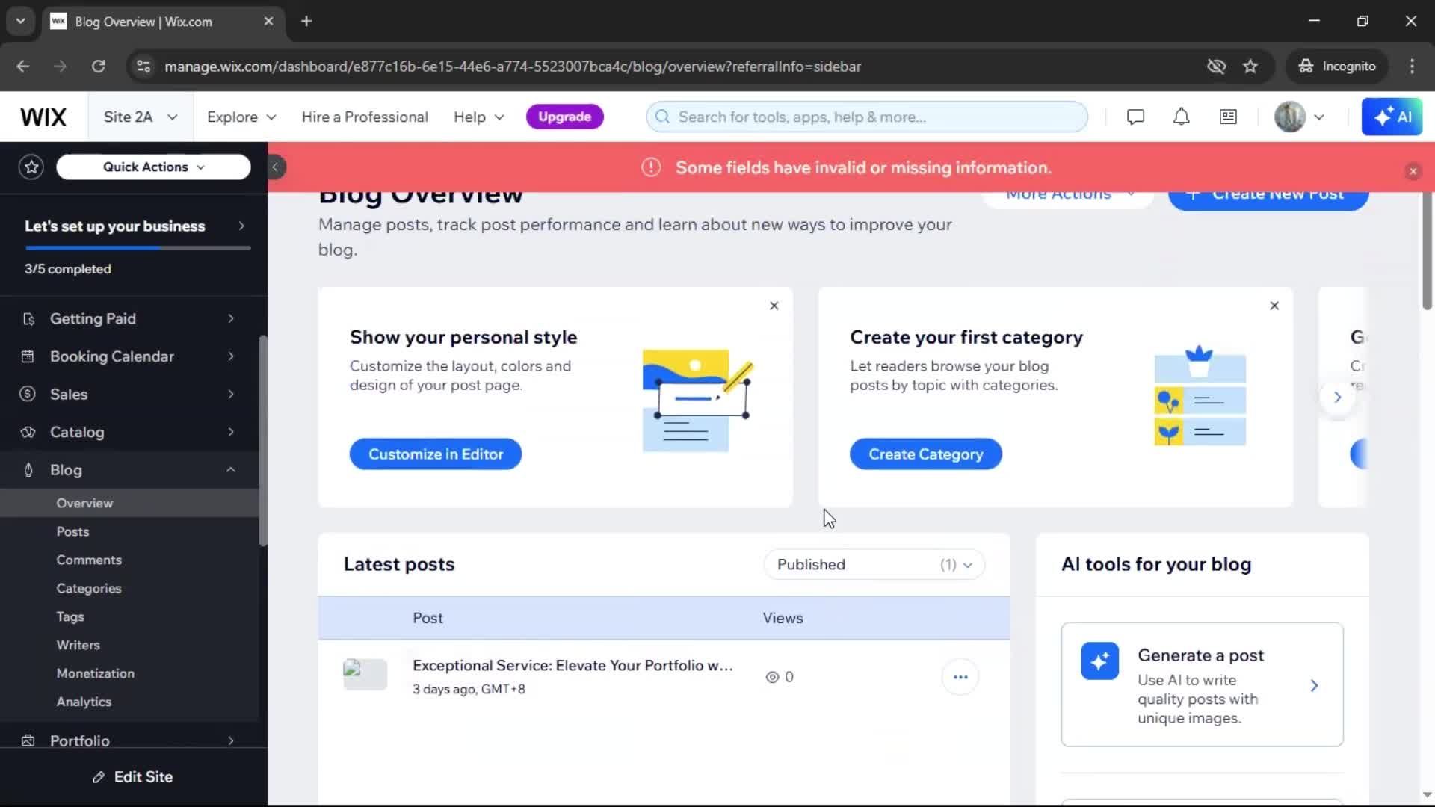Close the Create your first category card
This screenshot has height=807, width=1435.
(x=1274, y=306)
